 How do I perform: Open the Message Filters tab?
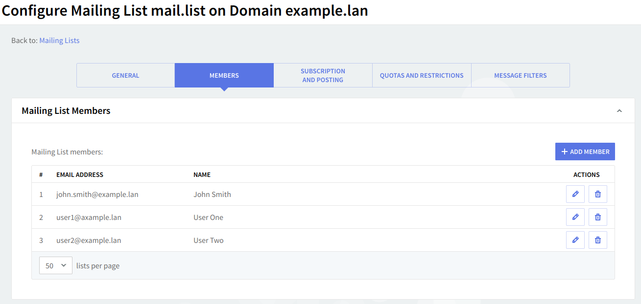click(520, 75)
